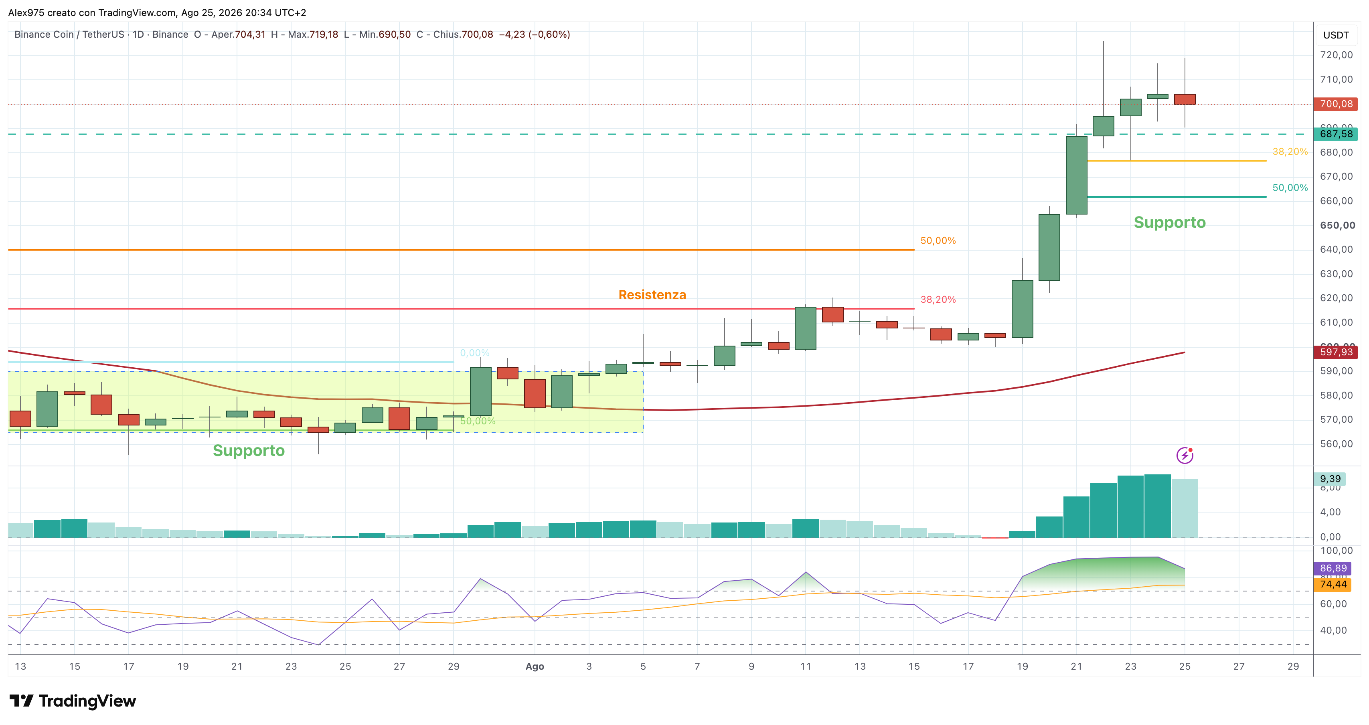Click the yellow highlighted consolidation rectangle
Screen dimensions: 1369x725
(x=325, y=402)
